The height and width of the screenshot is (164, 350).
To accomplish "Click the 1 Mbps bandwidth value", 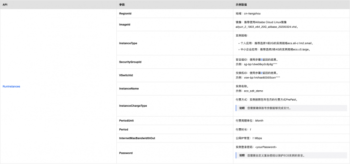I will tap(257, 138).
